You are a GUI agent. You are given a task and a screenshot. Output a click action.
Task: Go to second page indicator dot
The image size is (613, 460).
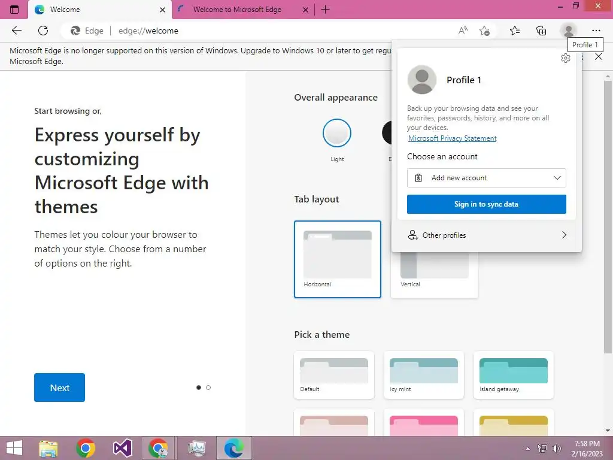coord(208,388)
